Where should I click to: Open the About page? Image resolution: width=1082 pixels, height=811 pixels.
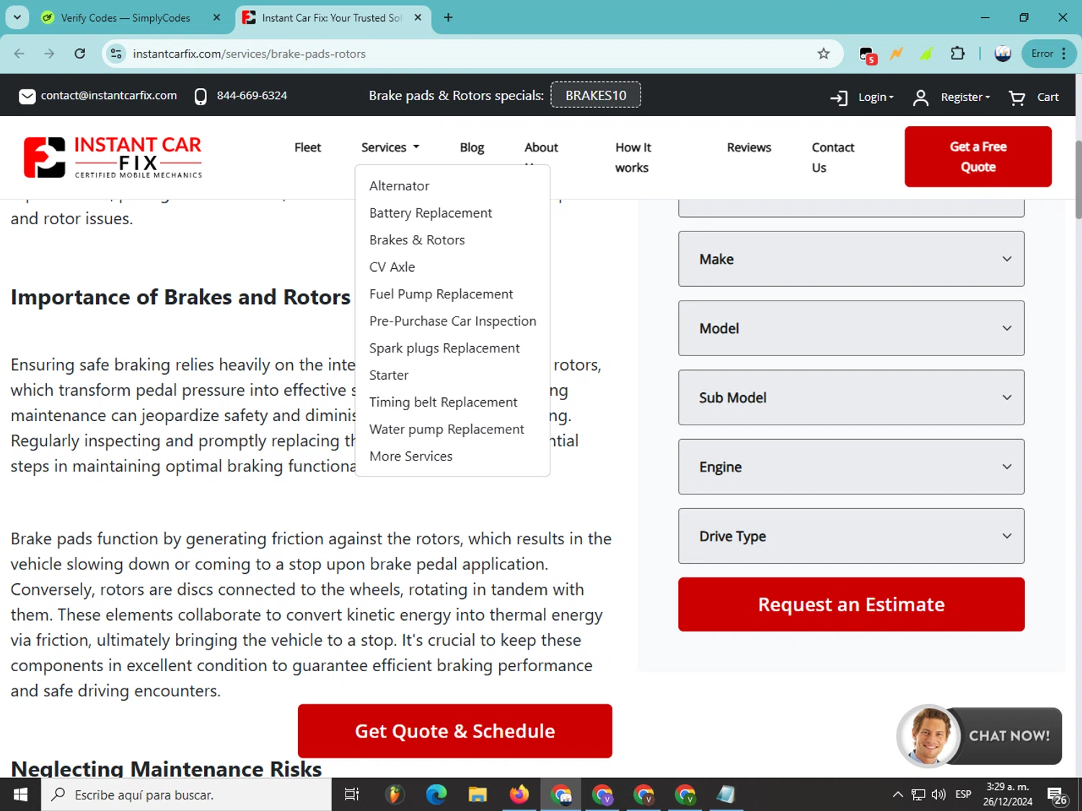(x=541, y=147)
